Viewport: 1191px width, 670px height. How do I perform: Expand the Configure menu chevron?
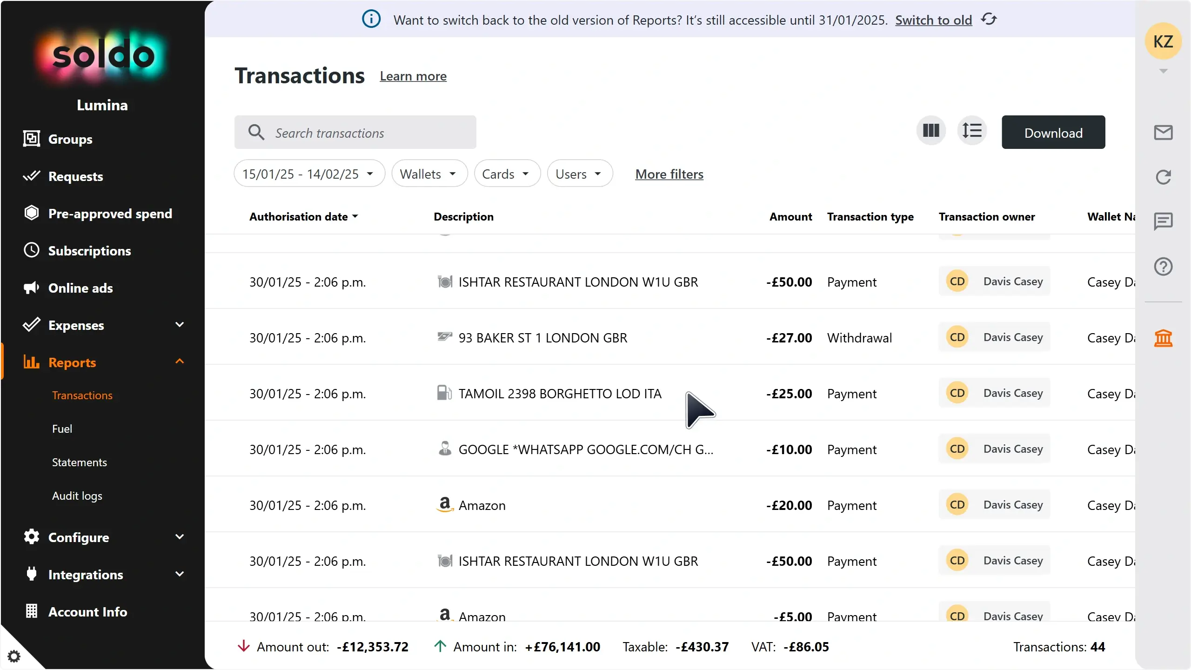180,537
